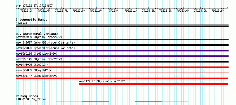Click the 79222.9k ruler tick label

96,11
